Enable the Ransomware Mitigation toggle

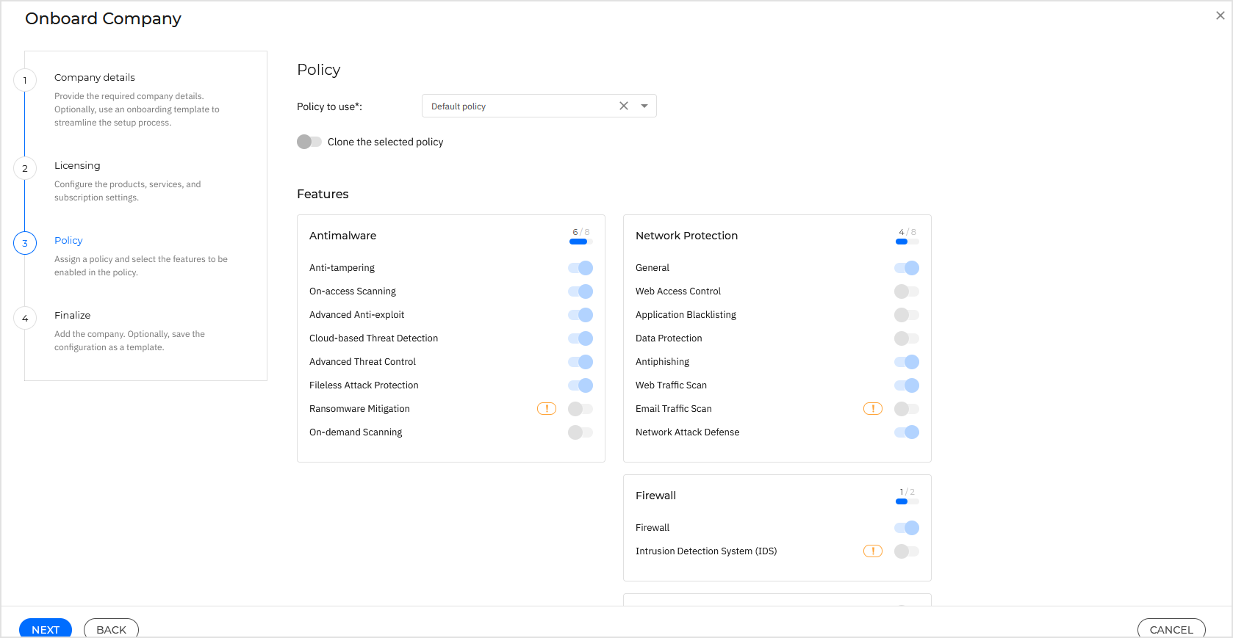[580, 409]
